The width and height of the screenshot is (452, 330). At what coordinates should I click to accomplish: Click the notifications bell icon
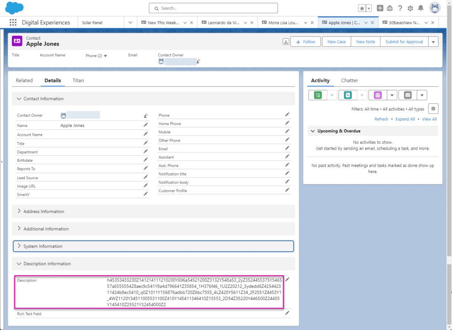[x=421, y=7]
